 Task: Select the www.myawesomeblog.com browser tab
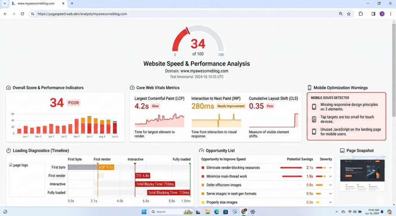(x=38, y=3)
